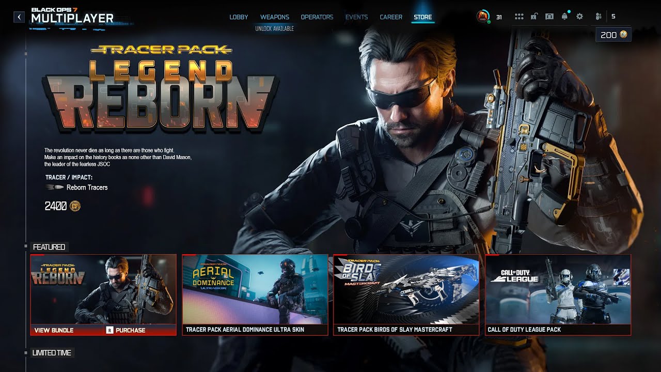
Task: Select the Legend Reborn featured thumbnail image
Action: [x=103, y=289]
